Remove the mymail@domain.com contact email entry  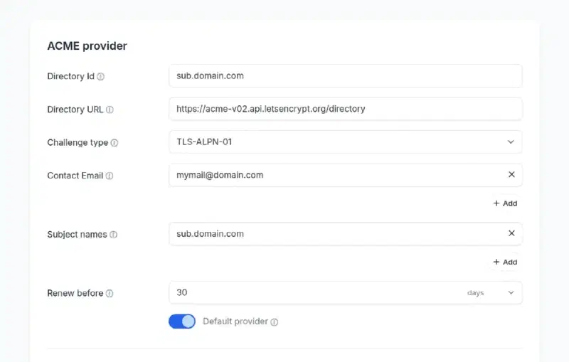click(511, 174)
